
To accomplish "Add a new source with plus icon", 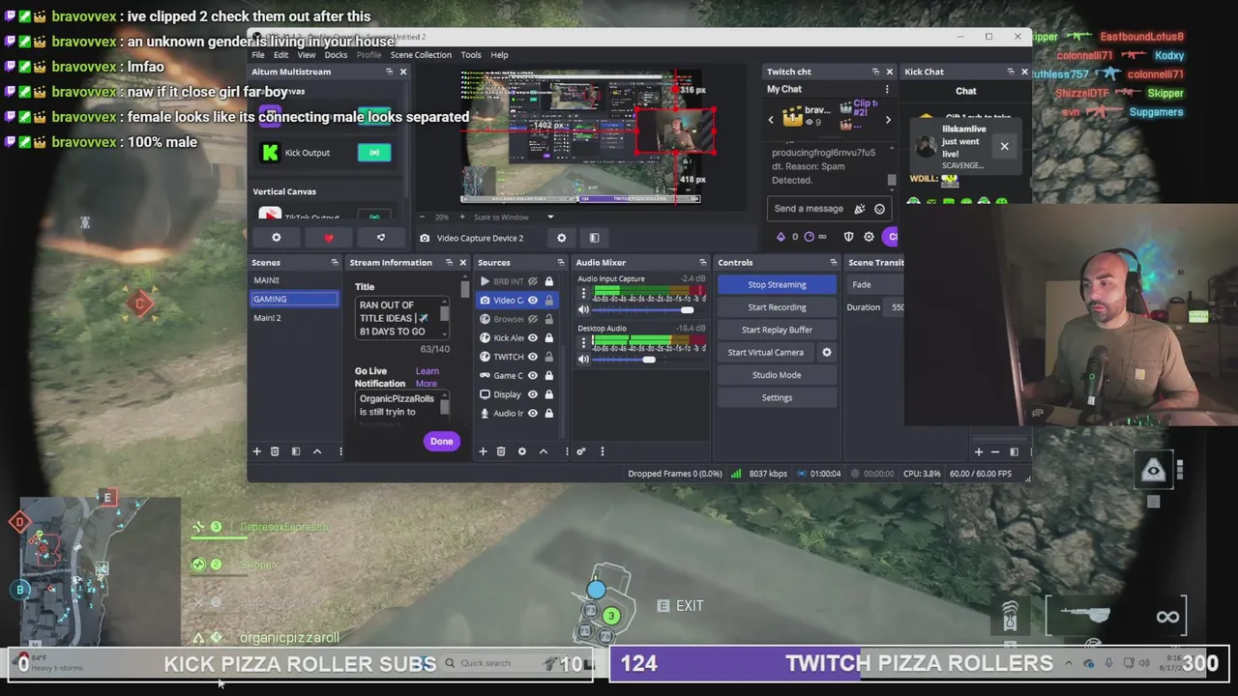I will pyautogui.click(x=483, y=451).
